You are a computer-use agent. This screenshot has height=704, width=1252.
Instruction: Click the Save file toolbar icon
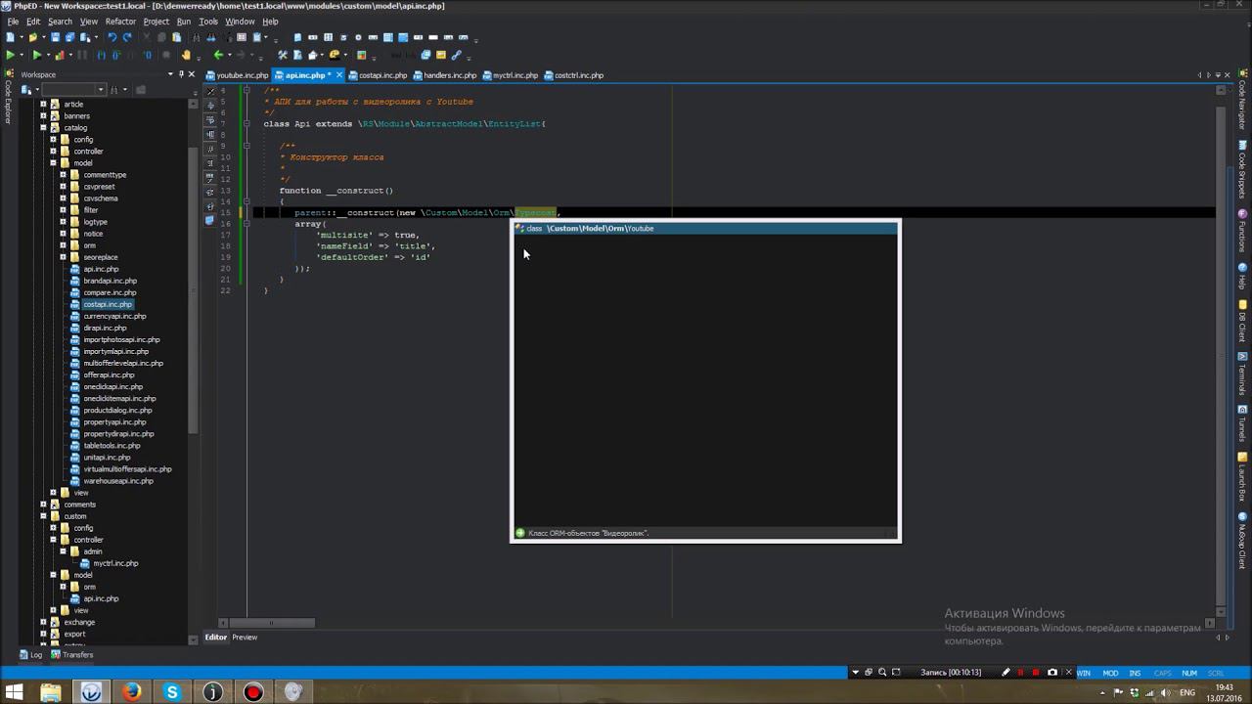[x=56, y=37]
